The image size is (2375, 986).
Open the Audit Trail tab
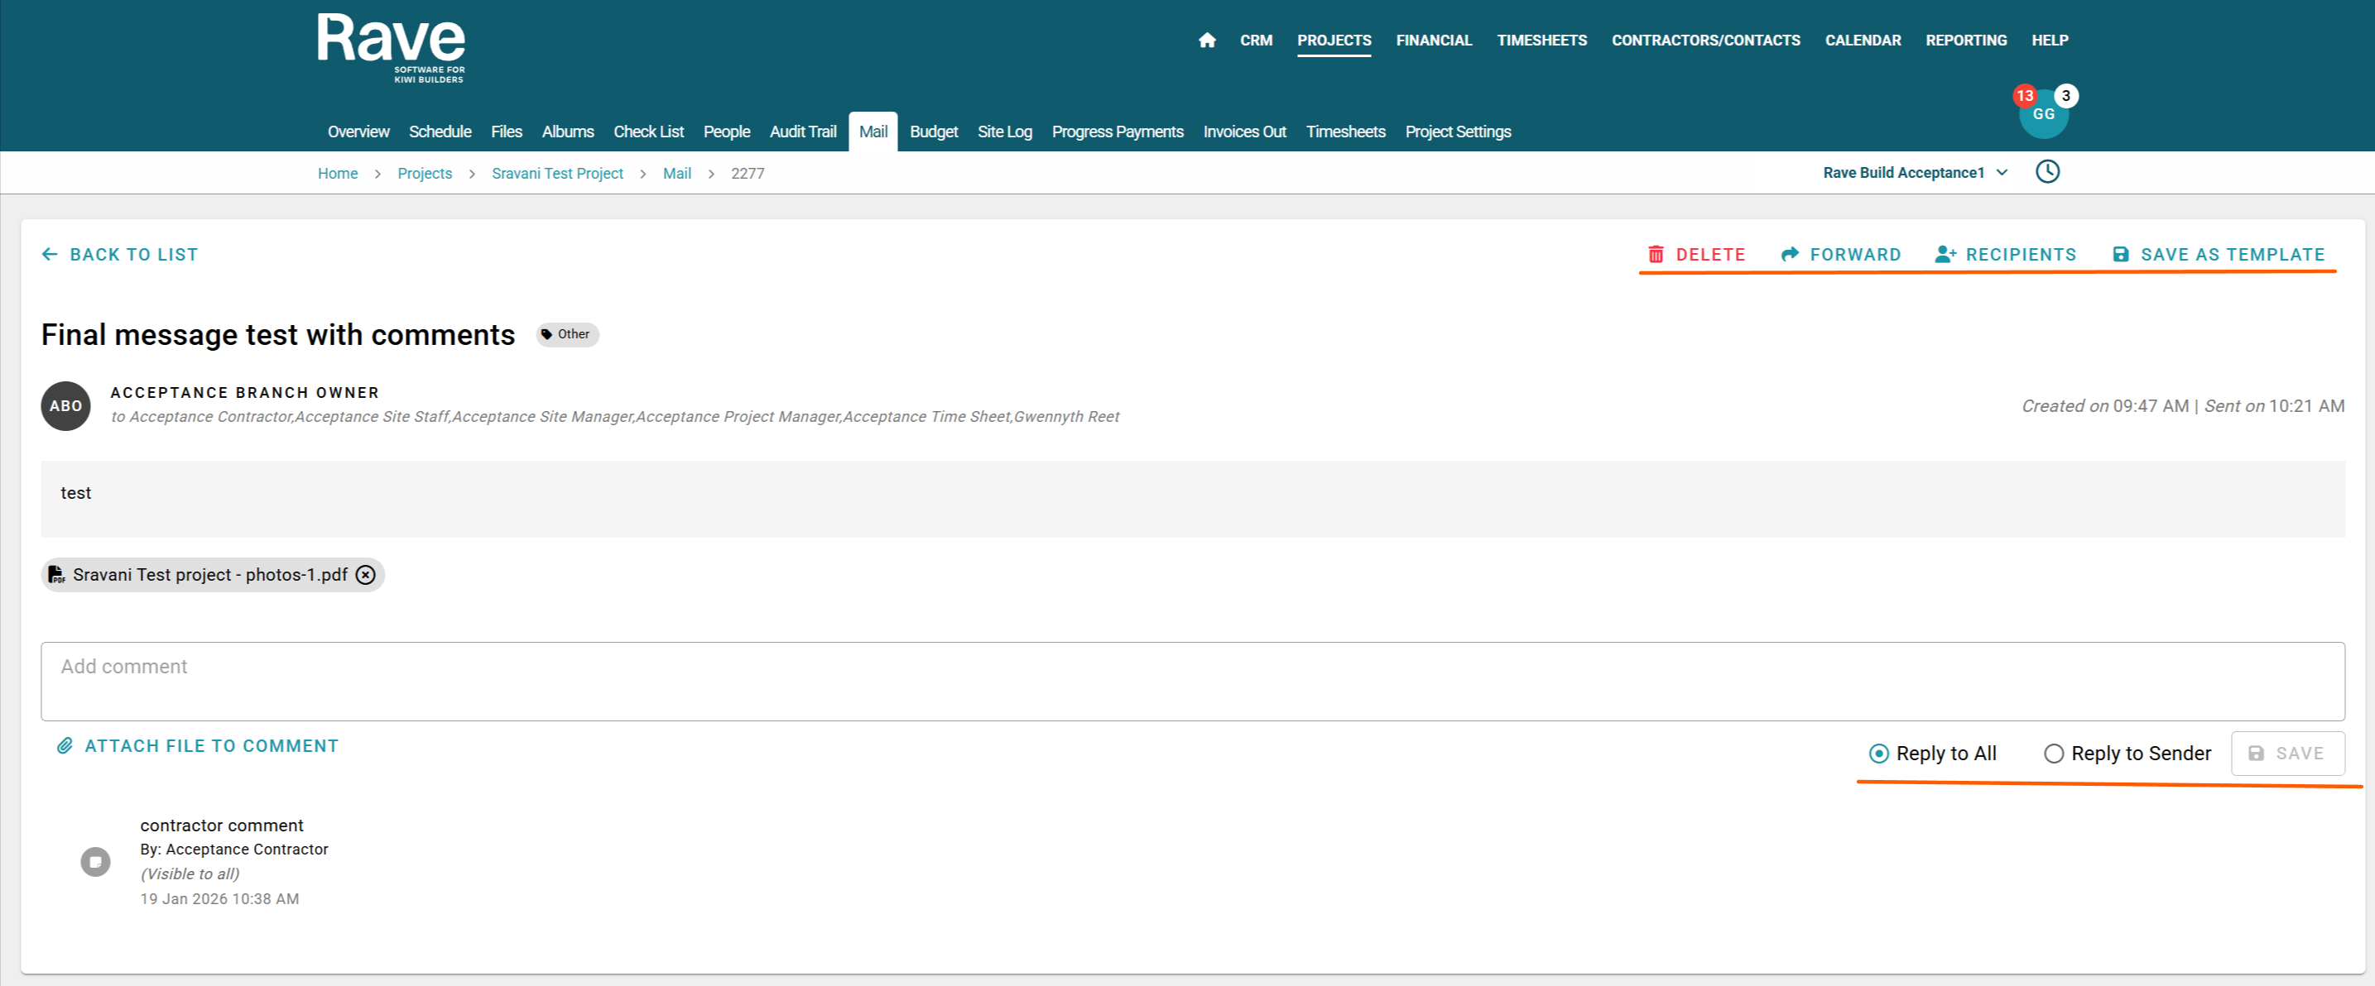[802, 132]
